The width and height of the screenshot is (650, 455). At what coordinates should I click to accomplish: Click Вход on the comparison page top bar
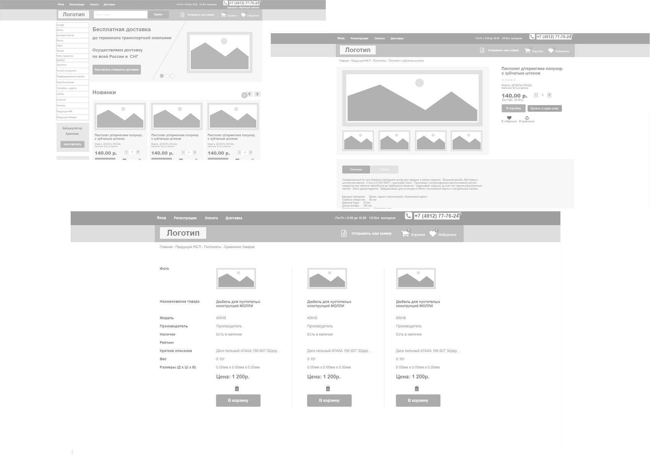(x=162, y=218)
